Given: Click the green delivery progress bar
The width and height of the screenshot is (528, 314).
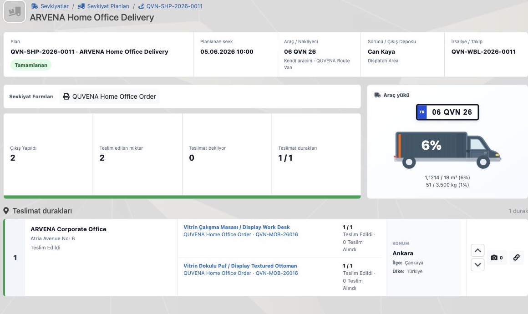Looking at the screenshot, I should point(182,197).
